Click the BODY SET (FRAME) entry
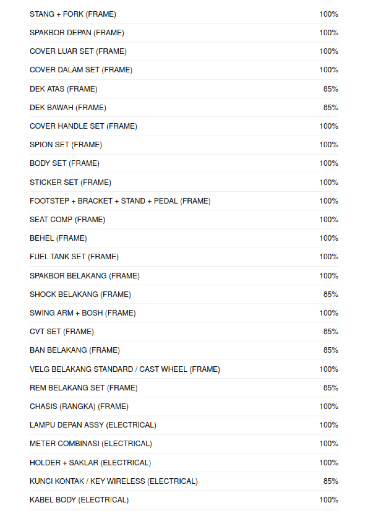The width and height of the screenshot is (368, 521). click(x=64, y=163)
